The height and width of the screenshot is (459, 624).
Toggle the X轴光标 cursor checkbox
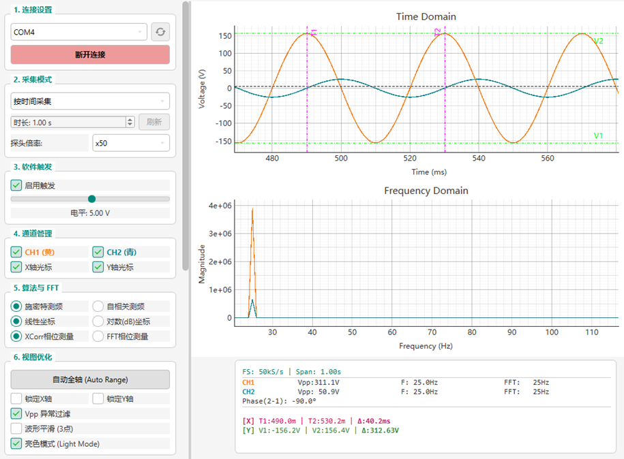coord(16,267)
